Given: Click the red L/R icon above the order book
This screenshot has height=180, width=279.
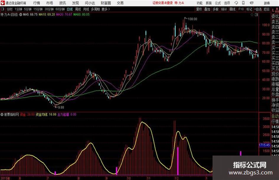Looking at the screenshot, I should tap(275, 10).
